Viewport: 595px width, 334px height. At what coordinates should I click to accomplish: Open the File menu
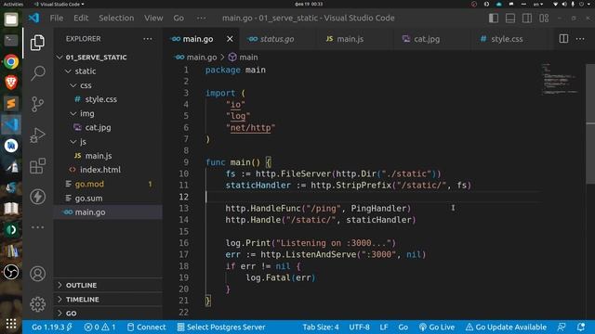57,18
